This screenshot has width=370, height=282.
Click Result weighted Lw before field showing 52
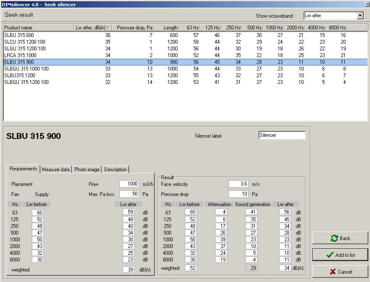(x=191, y=268)
